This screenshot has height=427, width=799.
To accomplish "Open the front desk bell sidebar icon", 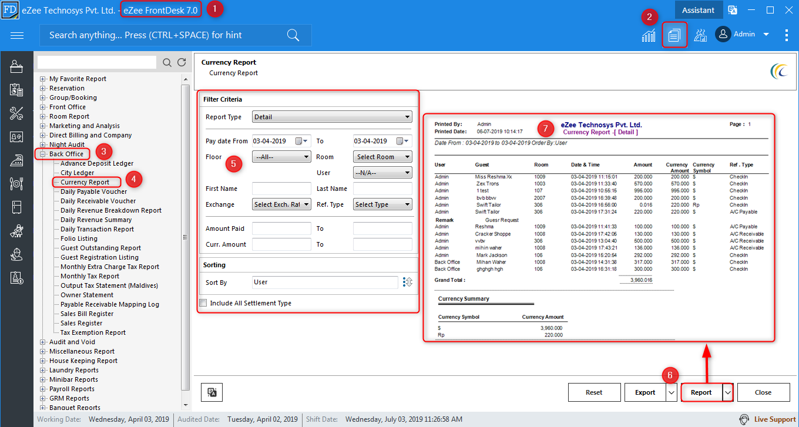I will click(16, 66).
